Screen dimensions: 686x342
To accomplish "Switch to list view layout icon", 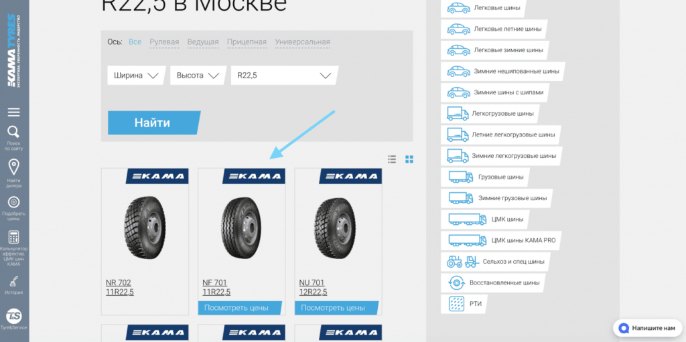I will 392,159.
